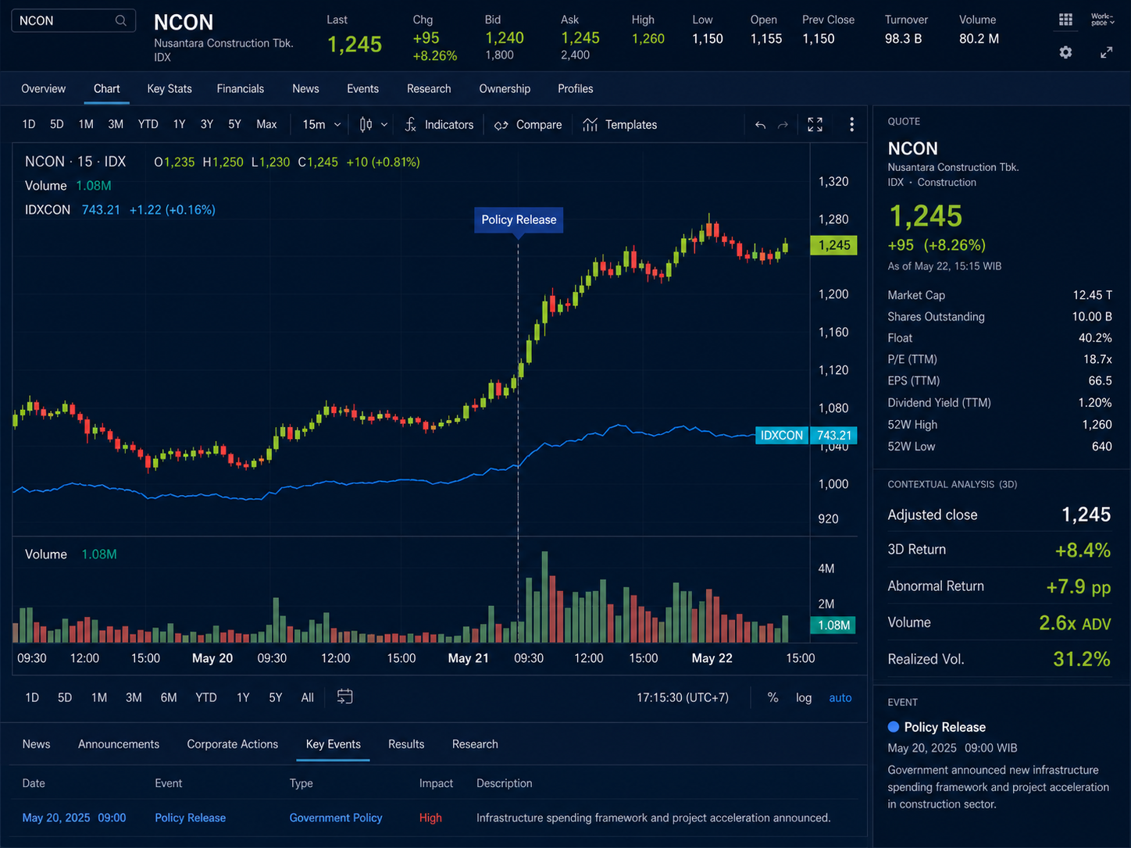Select the 1D range in top toolbar
Viewport: 1131px width, 848px height.
[29, 124]
